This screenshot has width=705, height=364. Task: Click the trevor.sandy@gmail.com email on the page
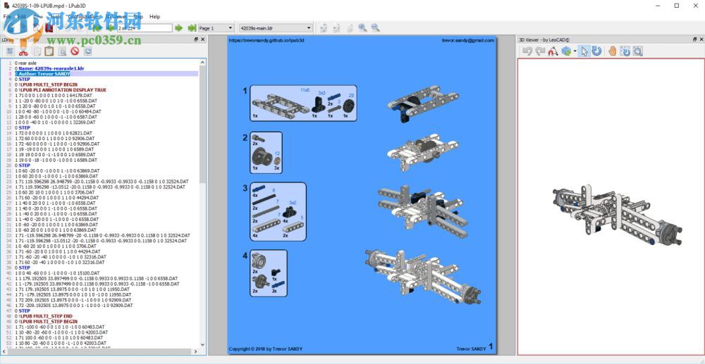467,40
